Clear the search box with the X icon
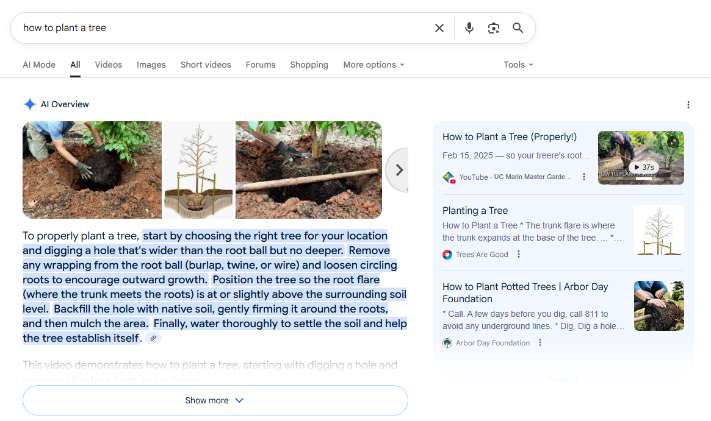Image resolution: width=711 pixels, height=421 pixels. point(439,28)
